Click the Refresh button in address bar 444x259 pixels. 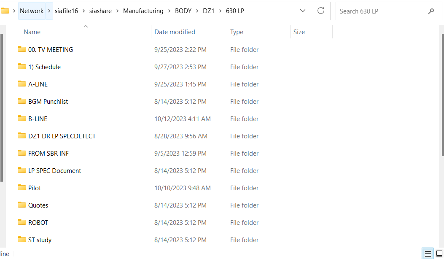320,11
